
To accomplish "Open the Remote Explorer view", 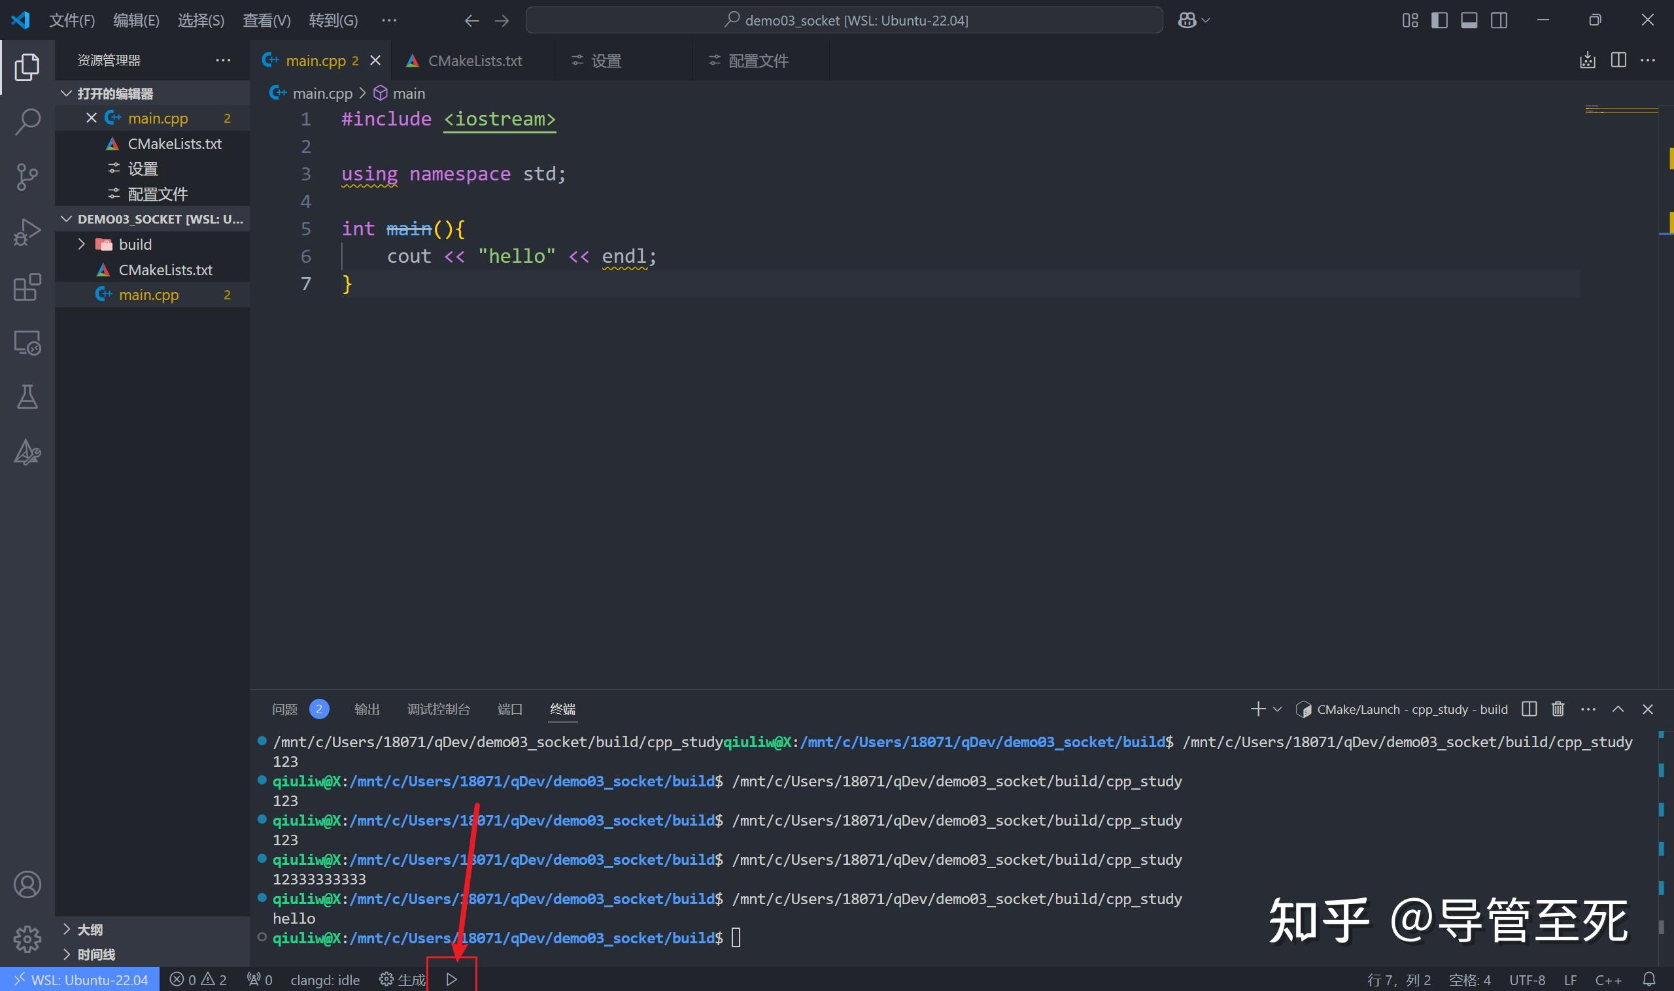I will click(27, 342).
